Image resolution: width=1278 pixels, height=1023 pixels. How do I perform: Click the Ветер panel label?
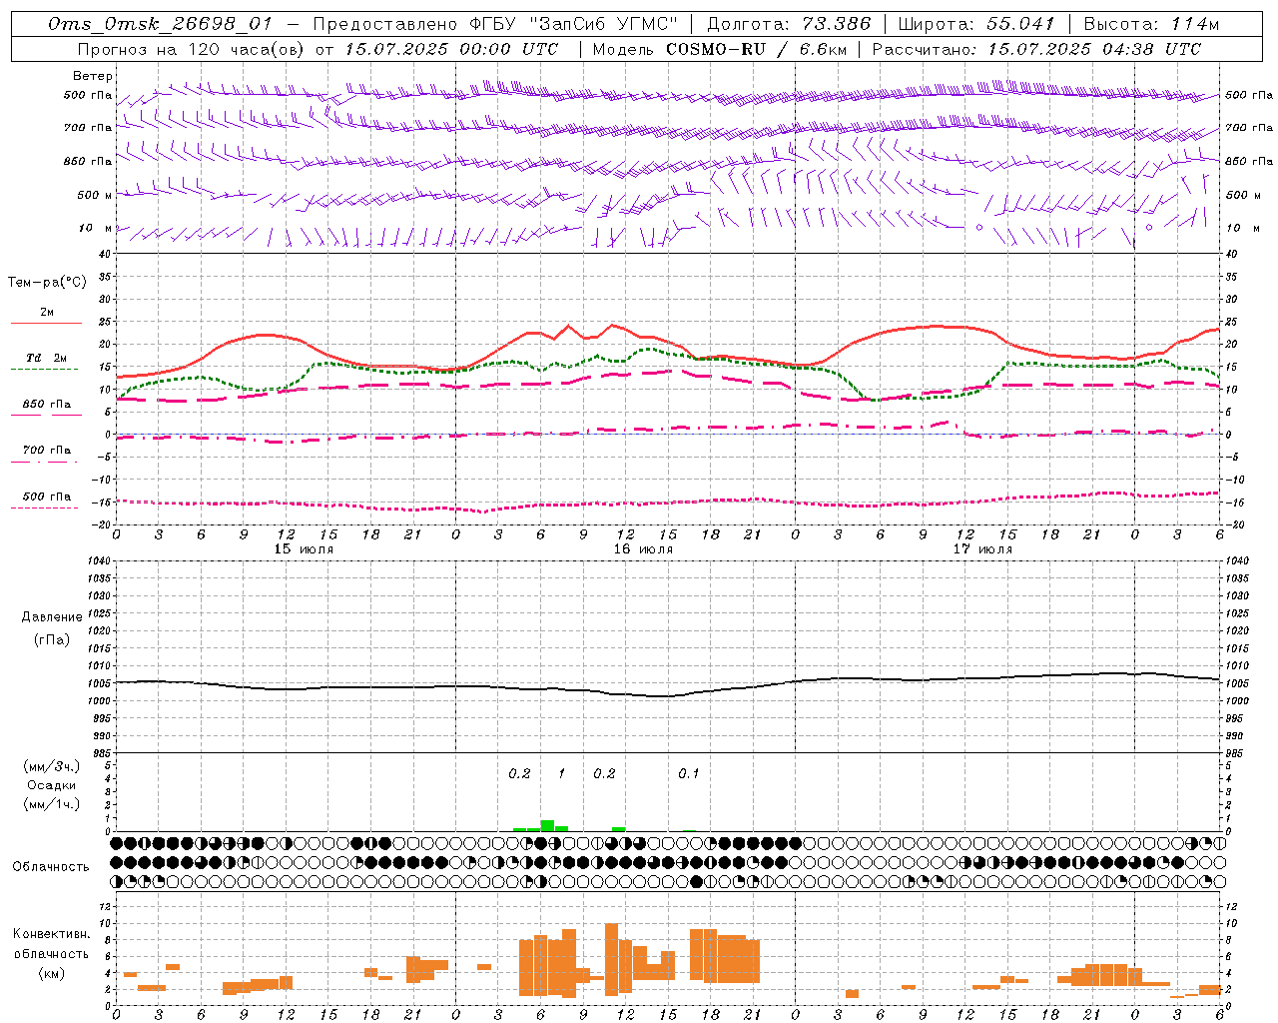[x=93, y=76]
